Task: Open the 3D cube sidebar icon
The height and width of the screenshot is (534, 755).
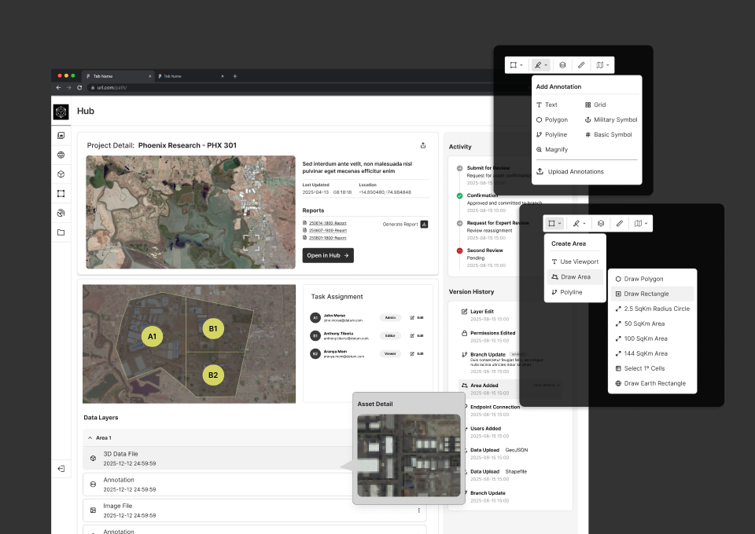Action: [61, 174]
